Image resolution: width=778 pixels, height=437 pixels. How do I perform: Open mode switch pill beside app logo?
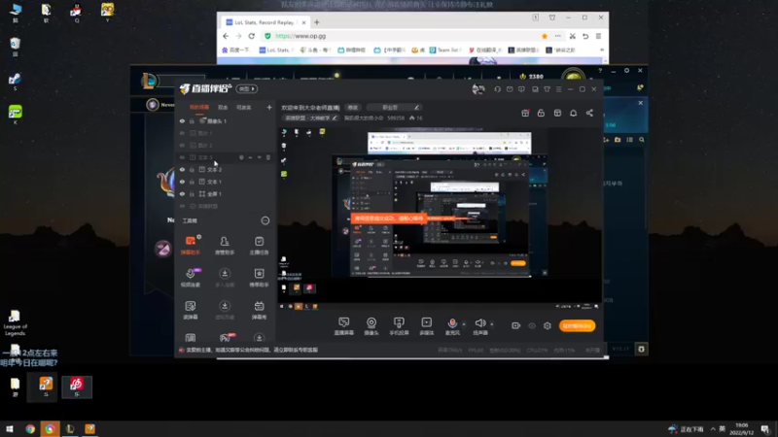pyautogui.click(x=247, y=89)
